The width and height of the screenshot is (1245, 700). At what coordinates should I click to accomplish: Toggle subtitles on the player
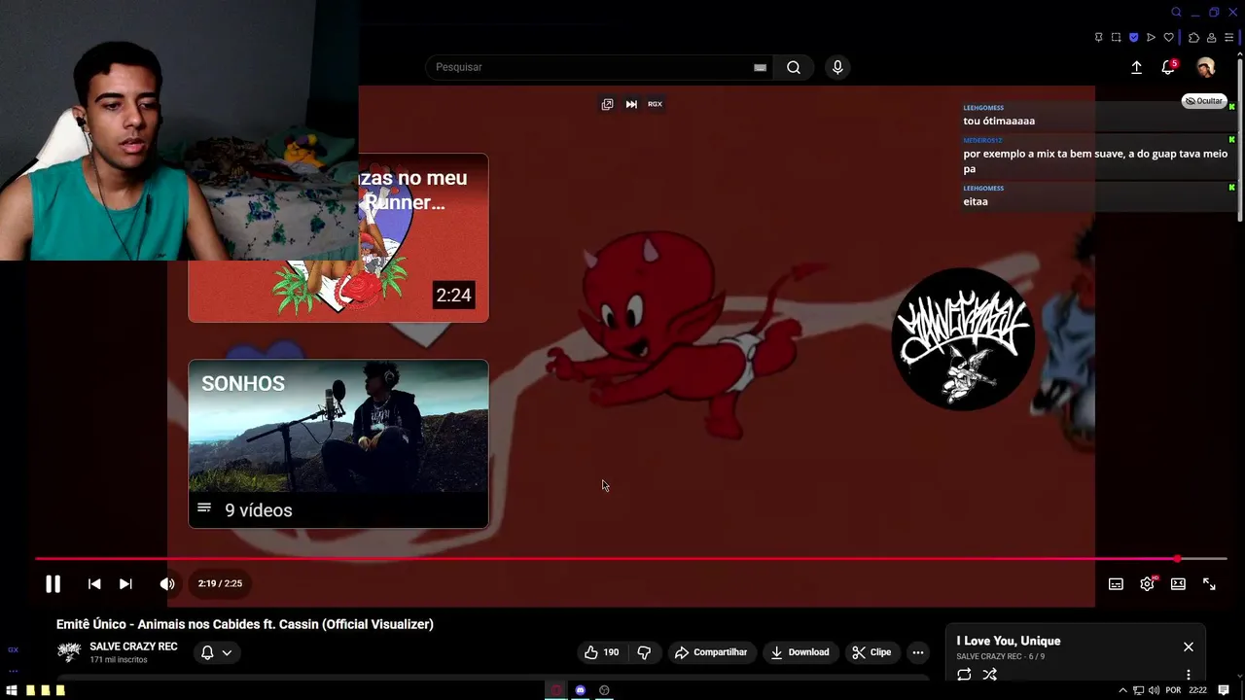click(1116, 583)
